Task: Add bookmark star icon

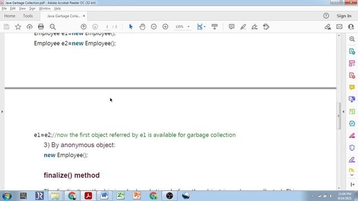Action: point(18,27)
